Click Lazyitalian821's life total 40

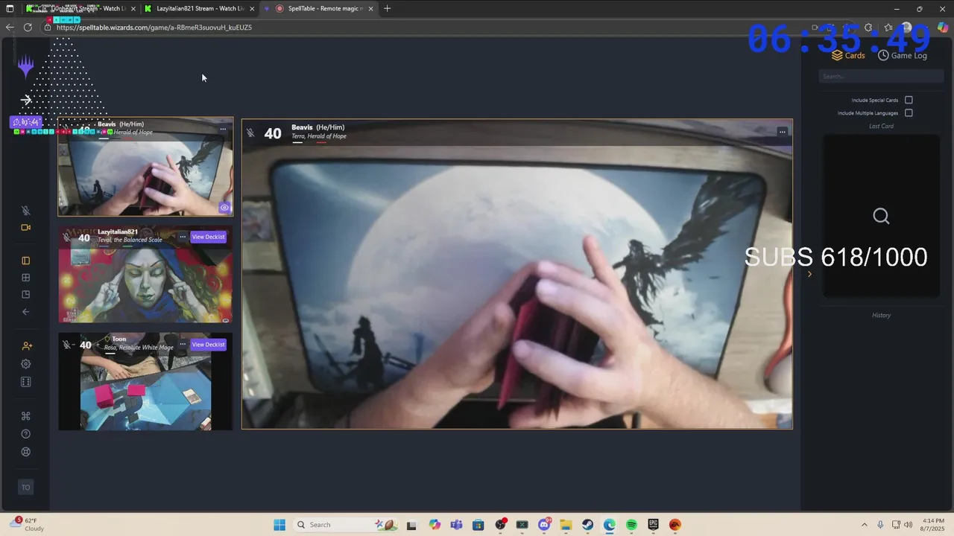pos(84,238)
